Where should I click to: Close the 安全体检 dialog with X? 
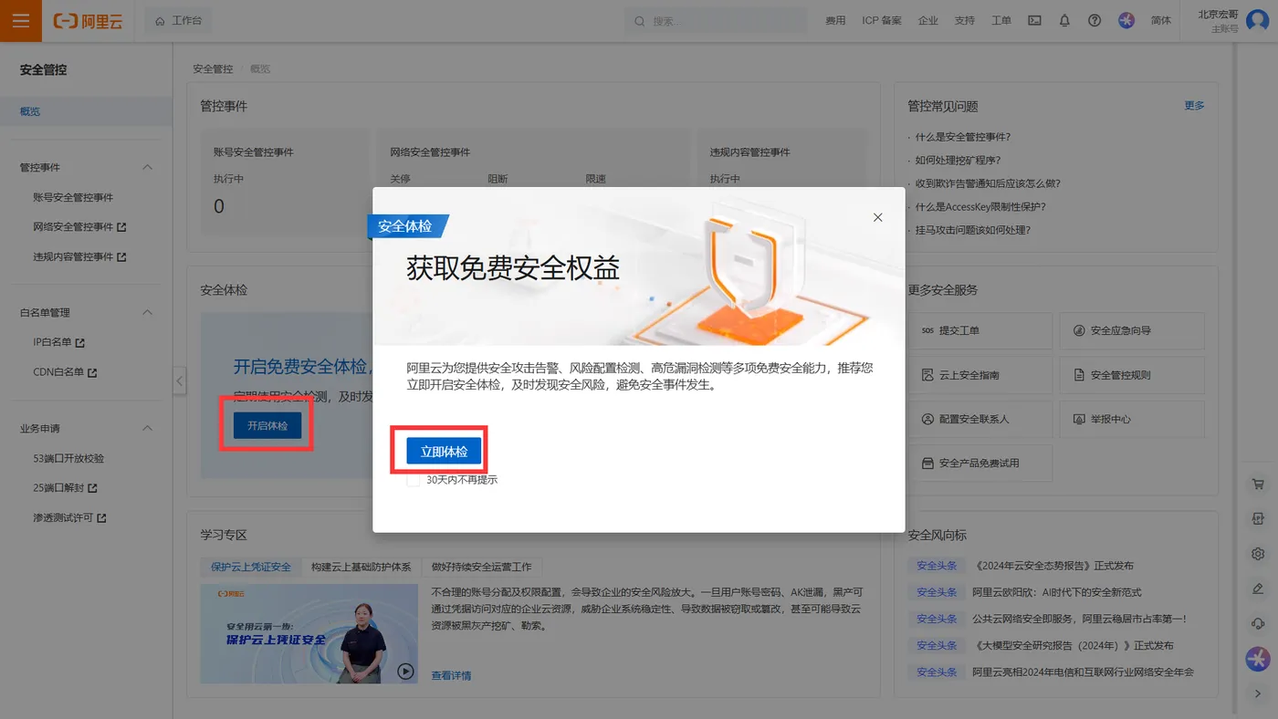pyautogui.click(x=878, y=217)
